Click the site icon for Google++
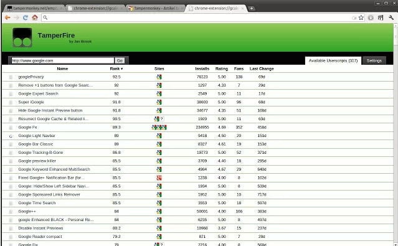Image resolution: width=398 pixels, height=246 pixels. tap(159, 211)
